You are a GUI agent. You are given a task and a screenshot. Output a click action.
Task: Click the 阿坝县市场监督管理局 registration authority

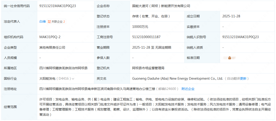[148, 68]
